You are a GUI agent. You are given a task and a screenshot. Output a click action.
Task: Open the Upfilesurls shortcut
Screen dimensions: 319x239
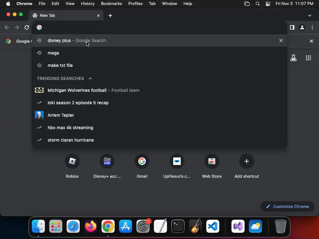(177, 166)
